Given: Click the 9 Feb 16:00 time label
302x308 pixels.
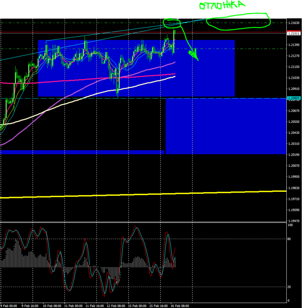Looking at the screenshot, I should pyautogui.click(x=30, y=306).
